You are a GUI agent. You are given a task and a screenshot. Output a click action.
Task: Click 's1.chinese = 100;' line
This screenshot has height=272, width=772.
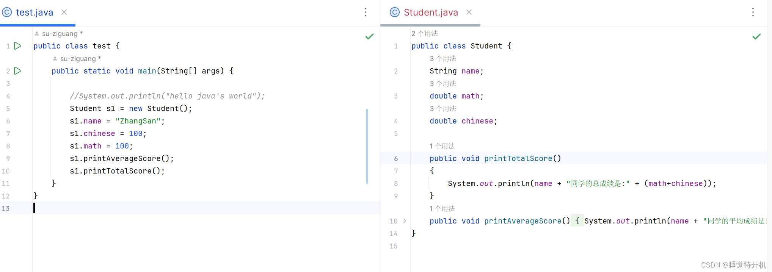(108, 134)
